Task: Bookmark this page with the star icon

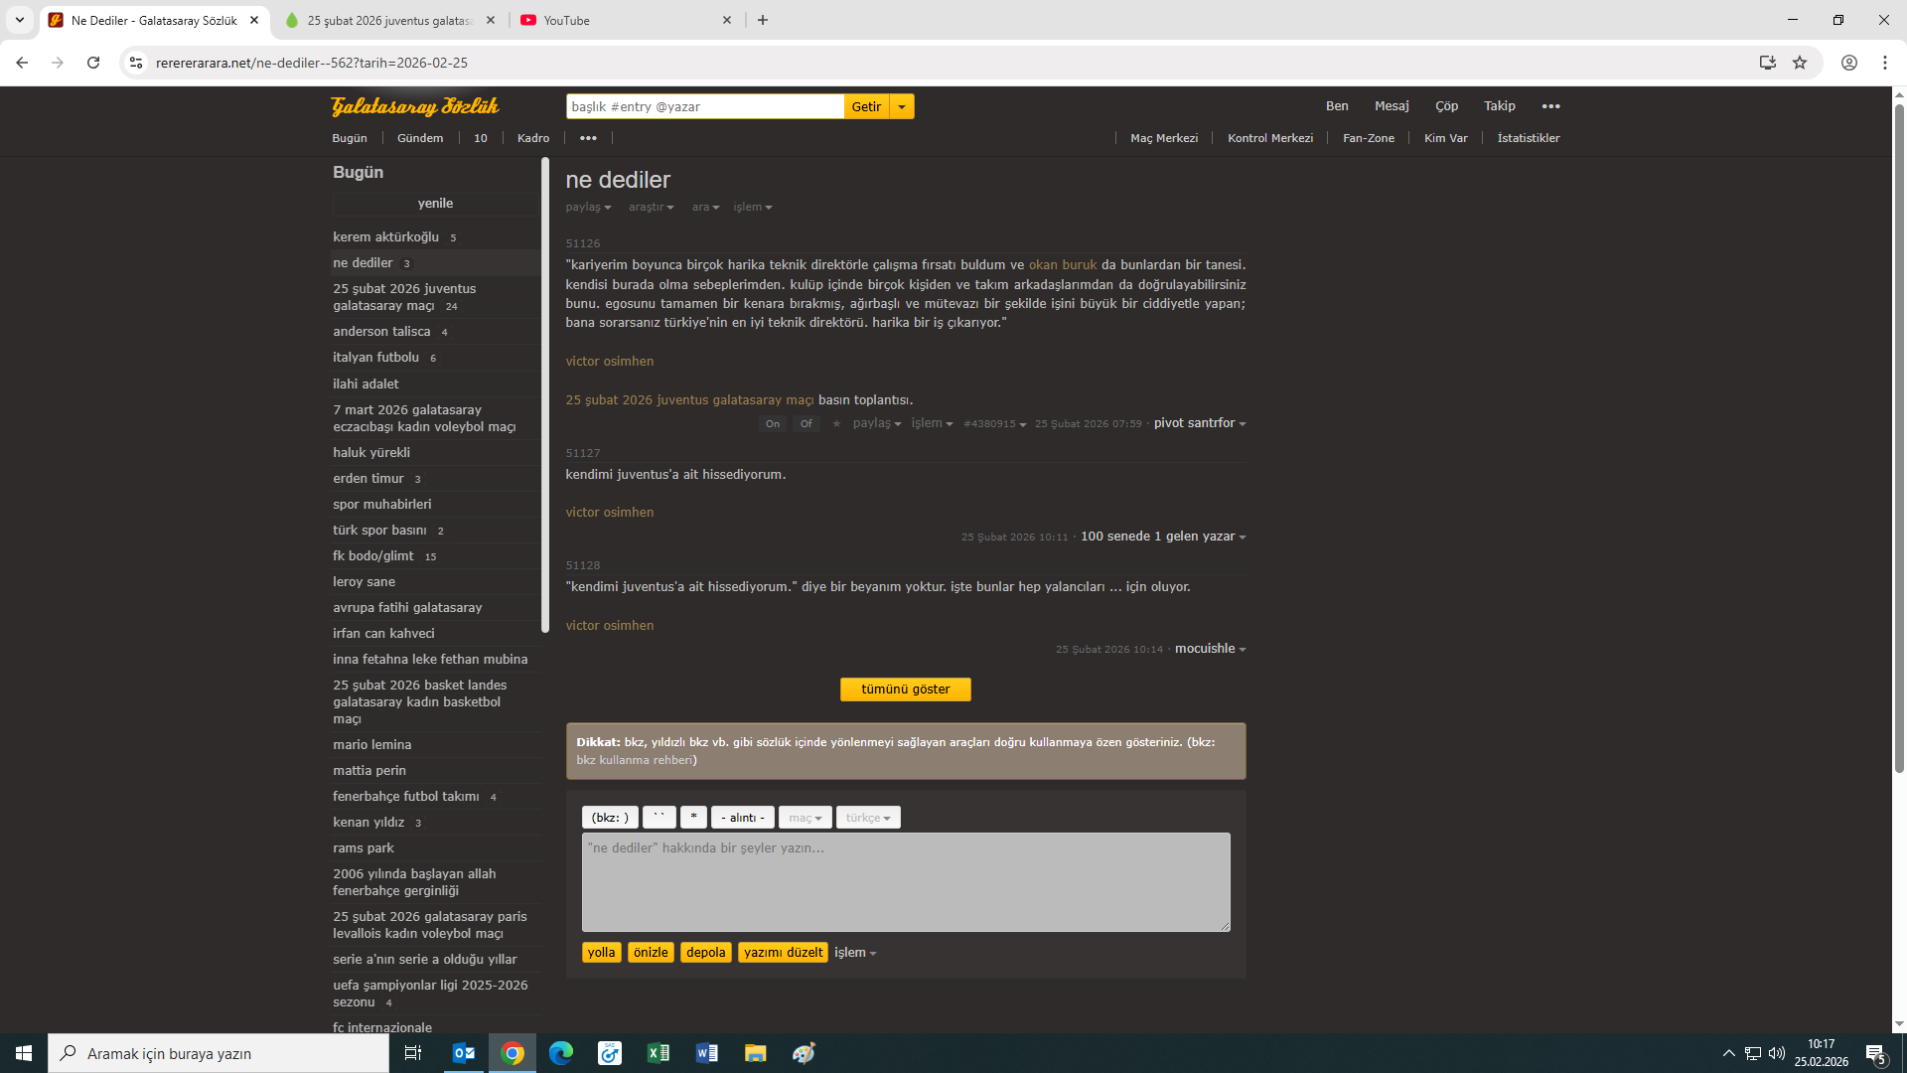Action: coord(1800,63)
